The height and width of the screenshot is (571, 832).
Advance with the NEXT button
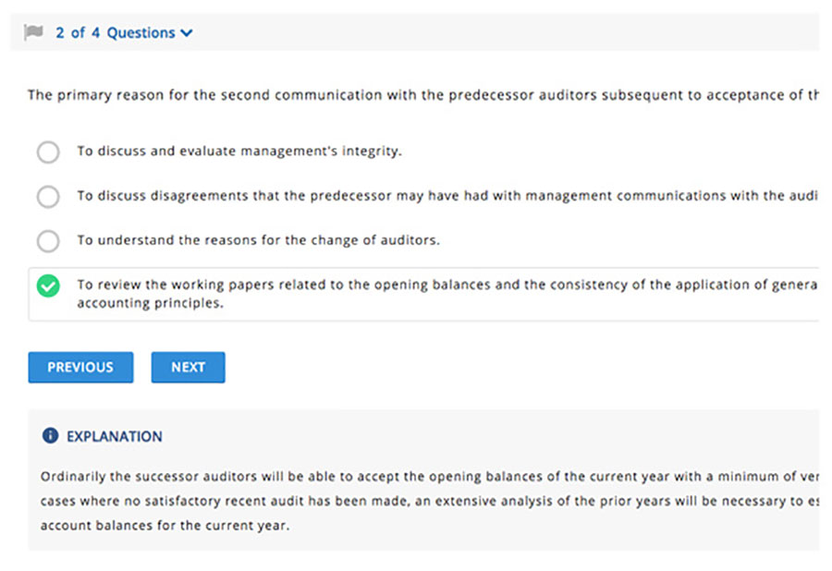tap(188, 367)
